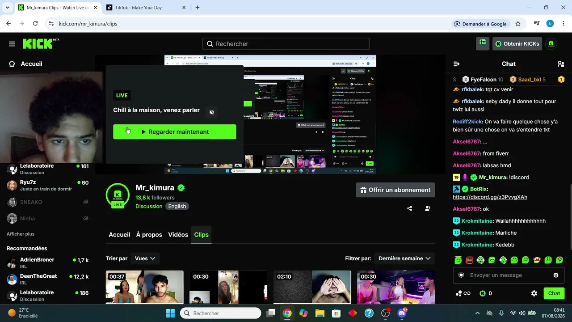Open DeenTheGreat recommended channel
This screenshot has height=322, width=572.
pos(48,279)
